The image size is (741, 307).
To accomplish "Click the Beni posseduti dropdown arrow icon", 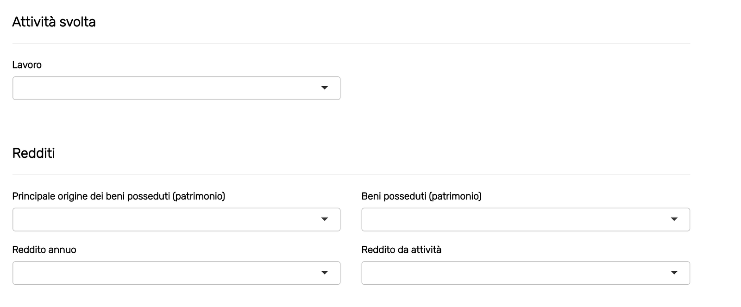I will (x=674, y=219).
